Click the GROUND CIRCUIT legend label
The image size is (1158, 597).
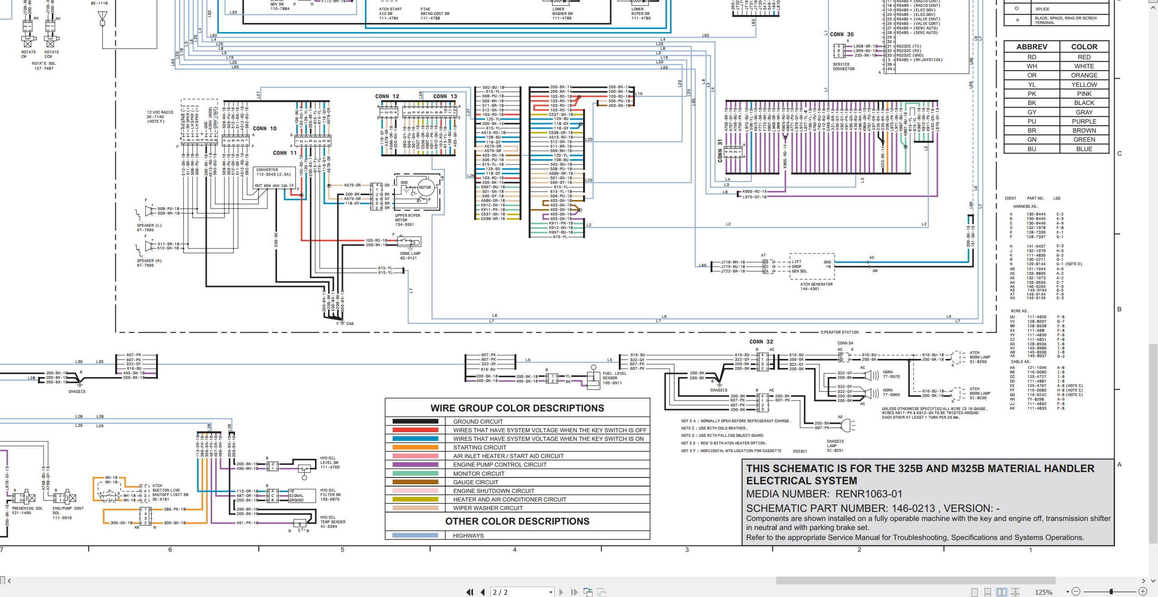coord(478,421)
